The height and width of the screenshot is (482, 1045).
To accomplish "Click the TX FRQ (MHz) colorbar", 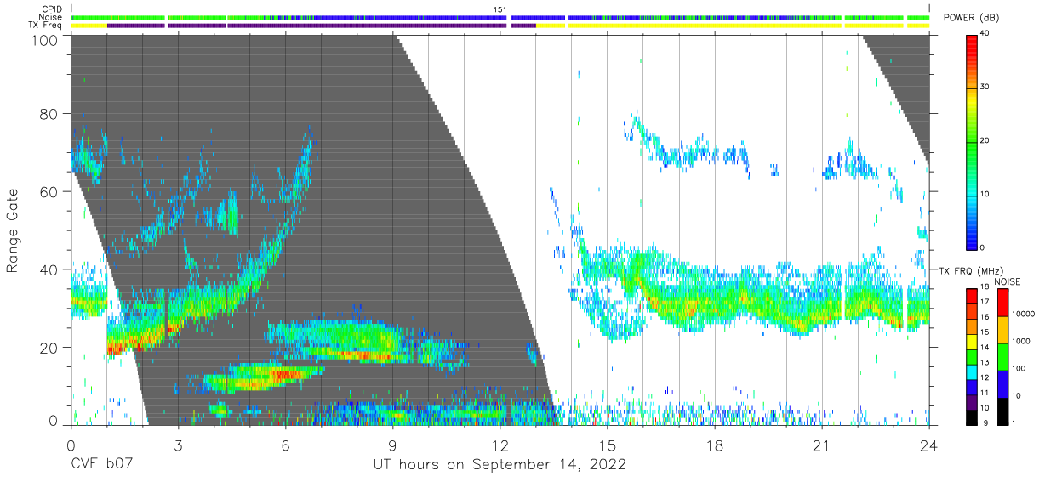I will [x=972, y=355].
